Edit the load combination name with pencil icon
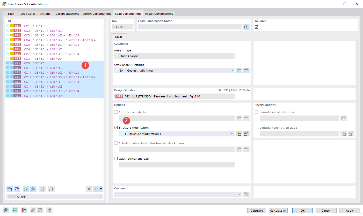This screenshot has height=216, width=363. pos(246,27)
